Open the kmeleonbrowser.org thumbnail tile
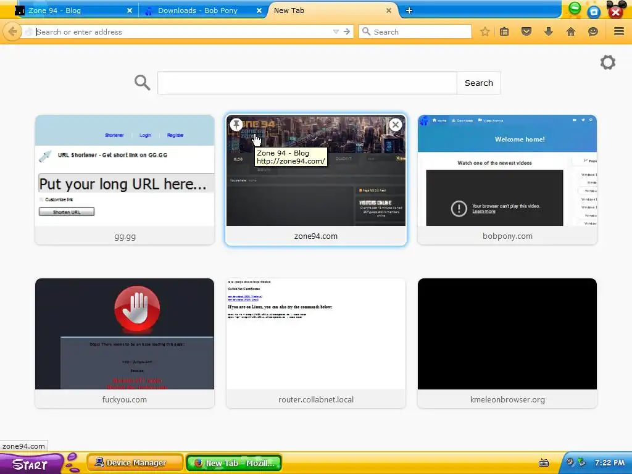The image size is (632, 474). pyautogui.click(x=507, y=343)
